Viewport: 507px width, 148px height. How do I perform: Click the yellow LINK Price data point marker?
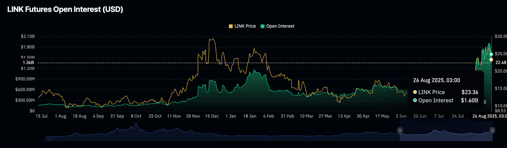tap(491, 60)
